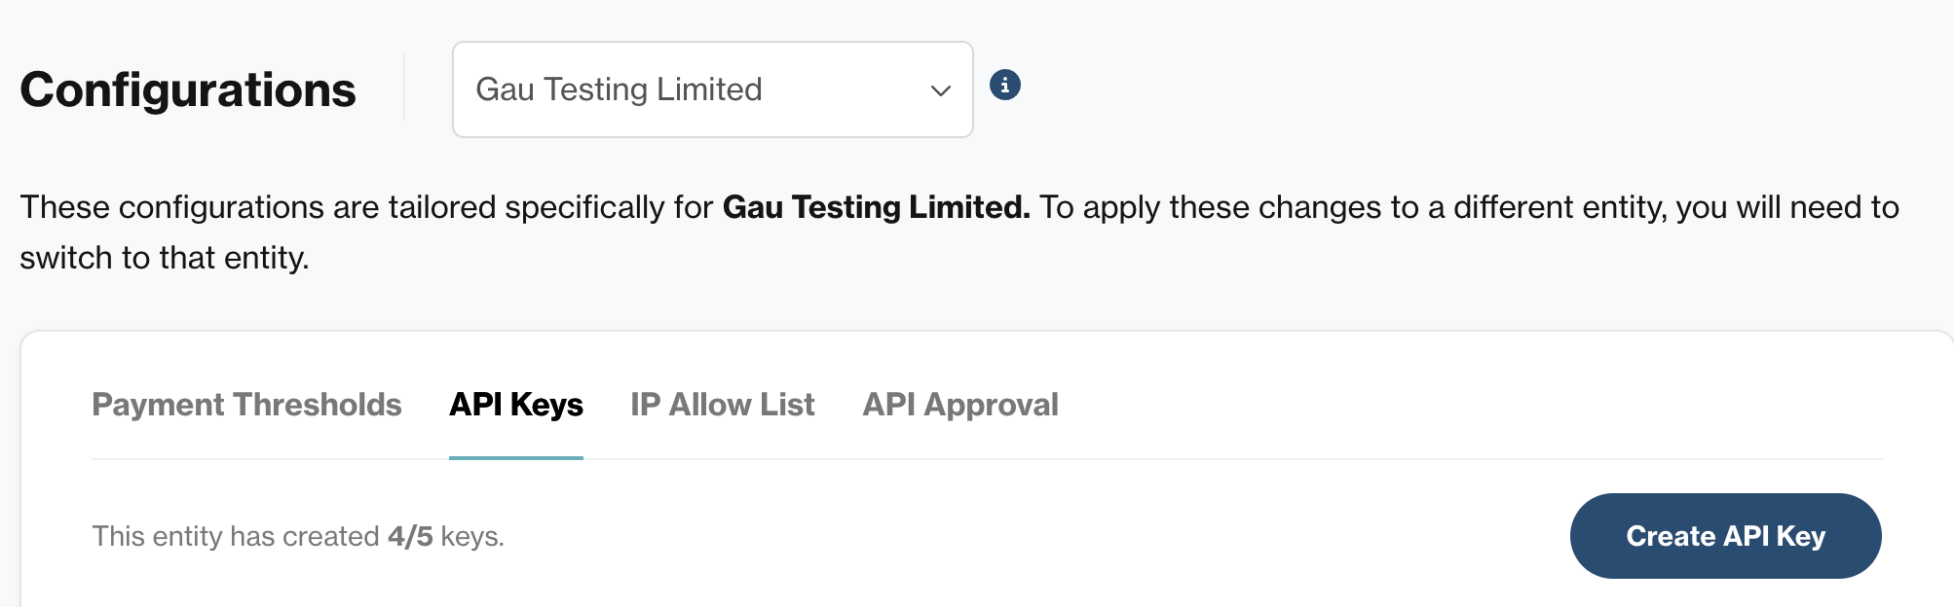
Task: Select the API Keys tab
Action: coord(516,405)
